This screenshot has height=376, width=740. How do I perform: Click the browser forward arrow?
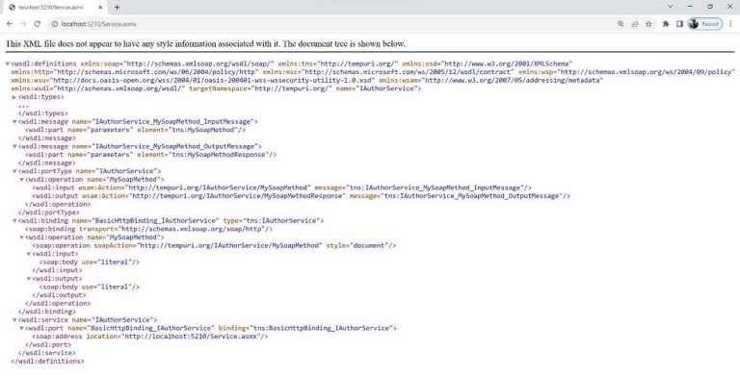tap(23, 23)
